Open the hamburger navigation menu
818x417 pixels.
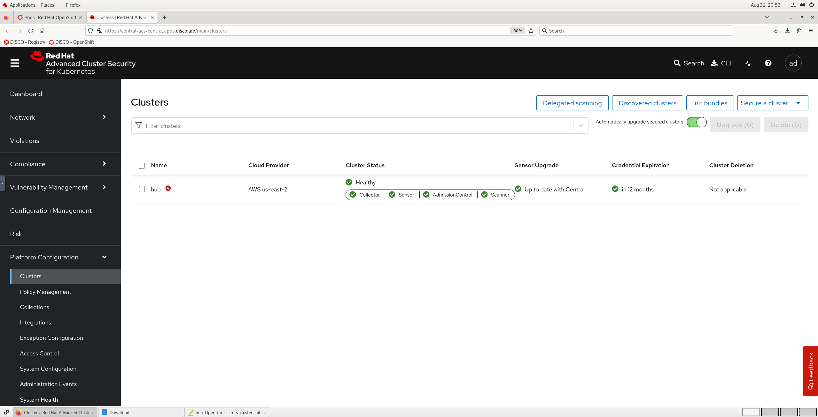[15, 63]
